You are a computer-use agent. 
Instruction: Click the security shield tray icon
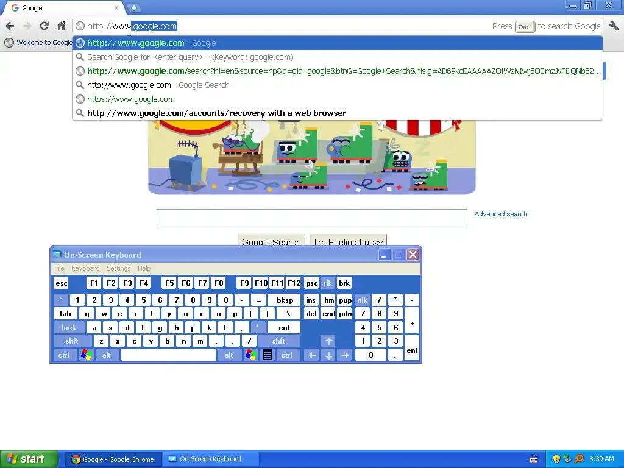pyautogui.click(x=556, y=459)
